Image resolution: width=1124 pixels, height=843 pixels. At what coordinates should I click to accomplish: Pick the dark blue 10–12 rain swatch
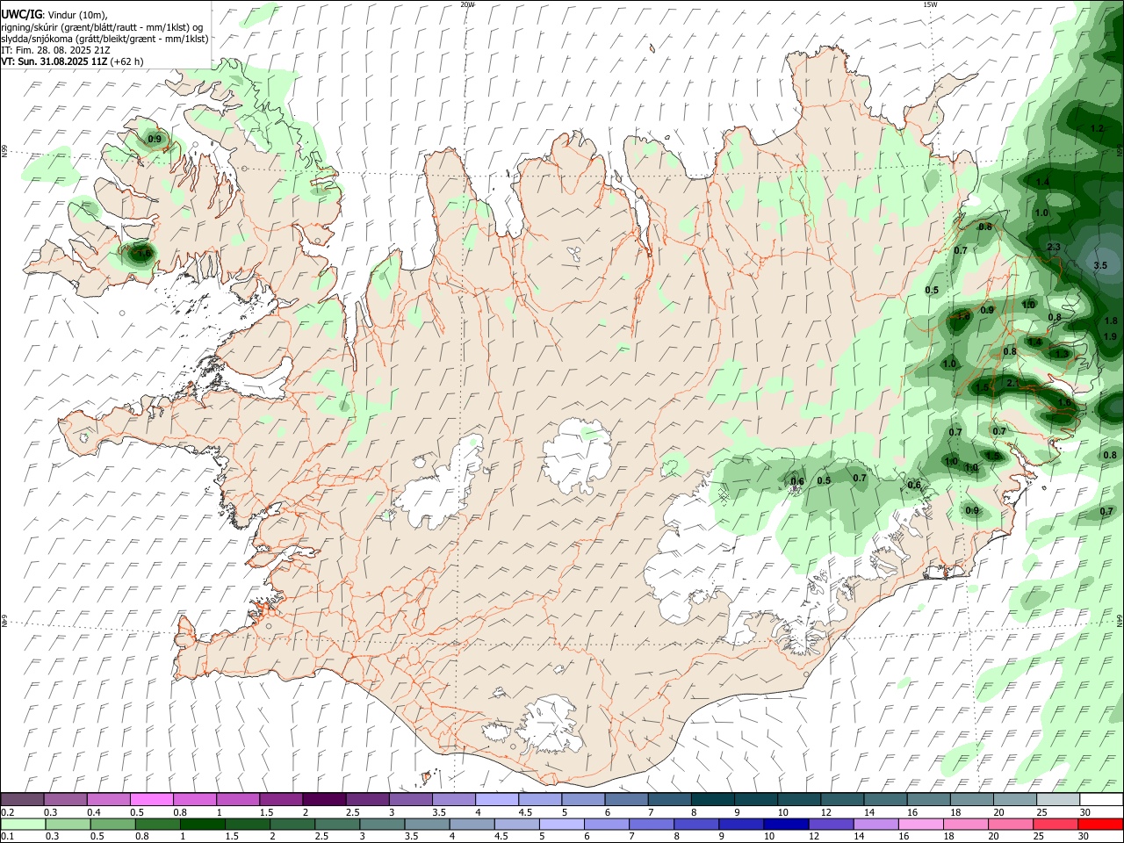pos(785,825)
